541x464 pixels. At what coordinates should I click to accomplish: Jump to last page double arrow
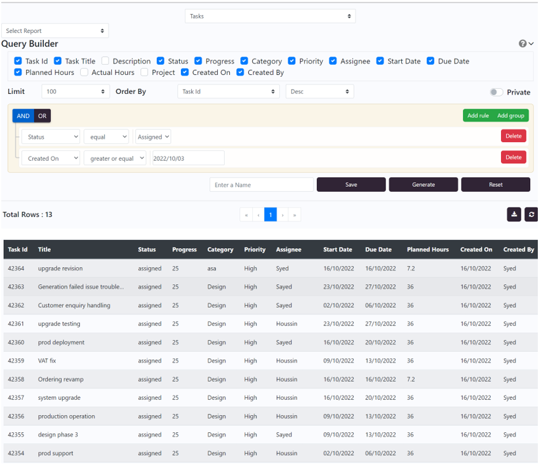click(295, 215)
